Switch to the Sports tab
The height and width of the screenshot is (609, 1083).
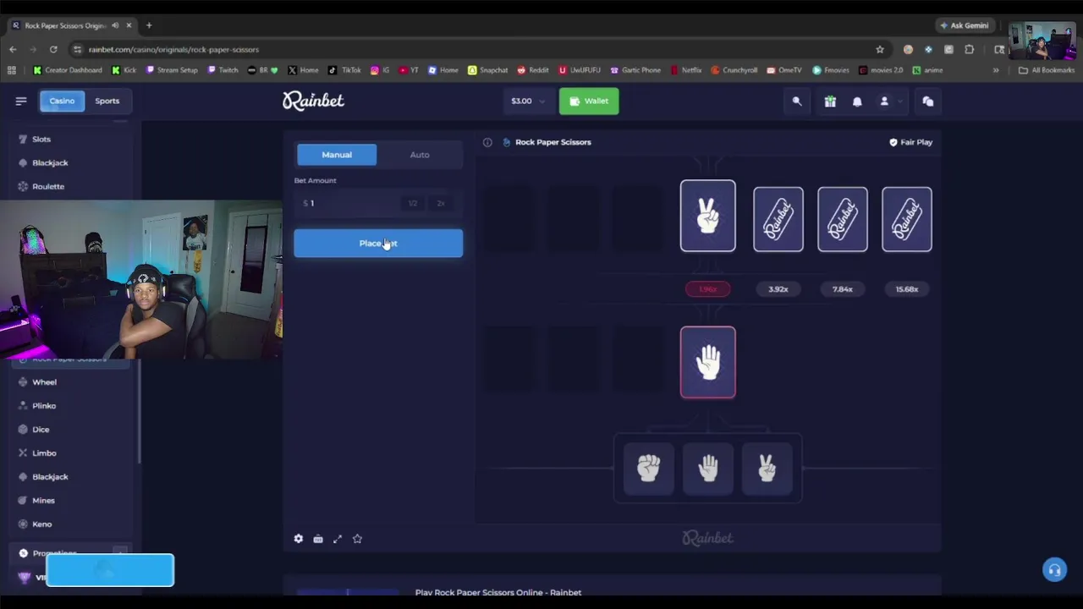coord(107,101)
